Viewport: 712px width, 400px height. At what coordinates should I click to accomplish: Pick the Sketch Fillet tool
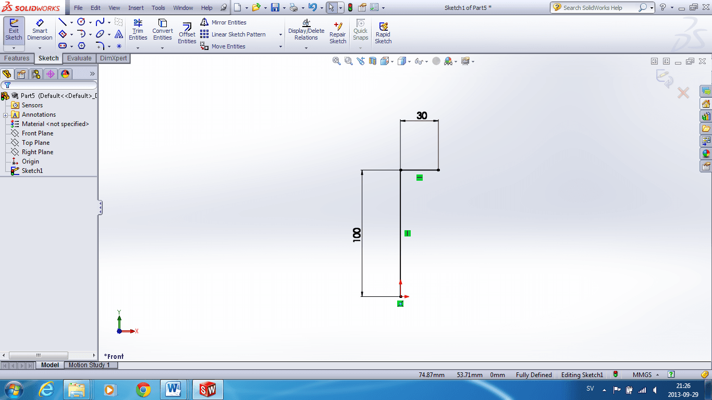[100, 46]
